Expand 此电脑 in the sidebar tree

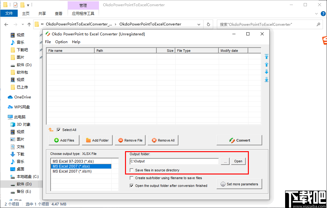pos(5,117)
